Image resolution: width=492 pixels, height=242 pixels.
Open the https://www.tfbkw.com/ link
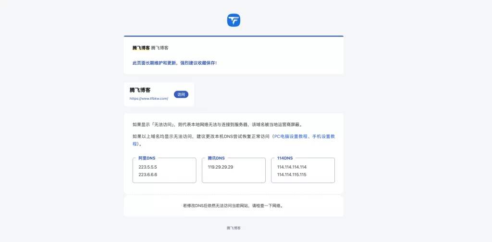[x=149, y=99]
